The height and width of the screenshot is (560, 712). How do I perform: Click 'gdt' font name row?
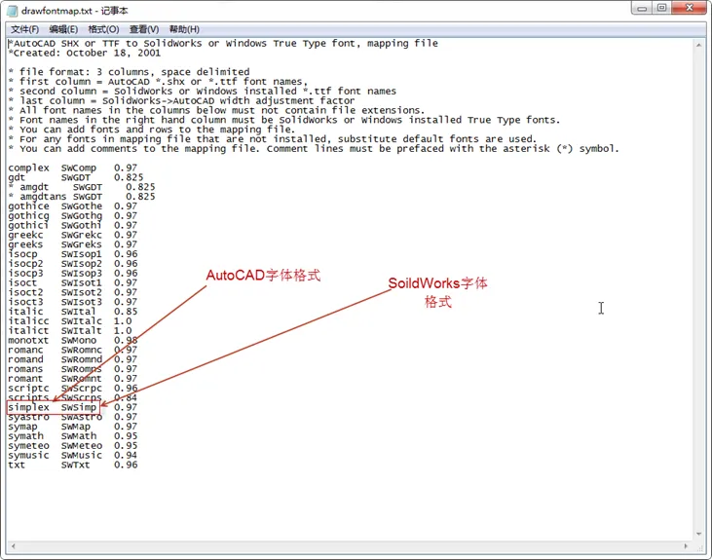17,177
